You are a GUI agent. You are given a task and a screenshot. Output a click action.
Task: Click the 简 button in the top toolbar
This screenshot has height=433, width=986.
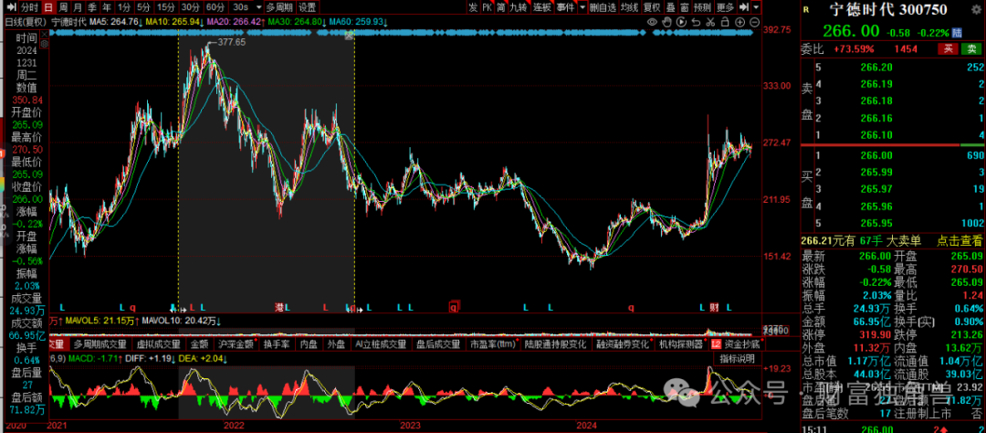click(x=501, y=6)
